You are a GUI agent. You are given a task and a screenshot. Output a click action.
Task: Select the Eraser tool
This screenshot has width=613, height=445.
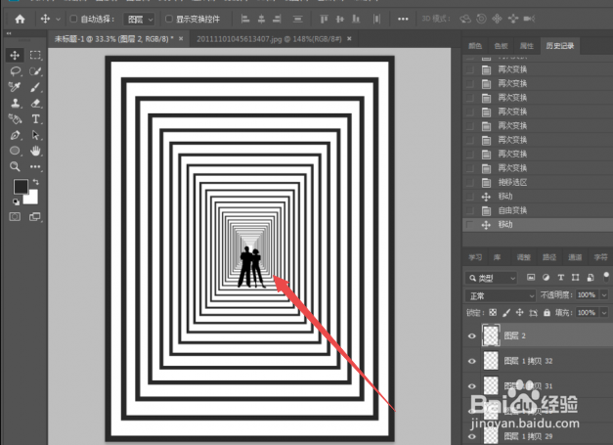(35, 104)
